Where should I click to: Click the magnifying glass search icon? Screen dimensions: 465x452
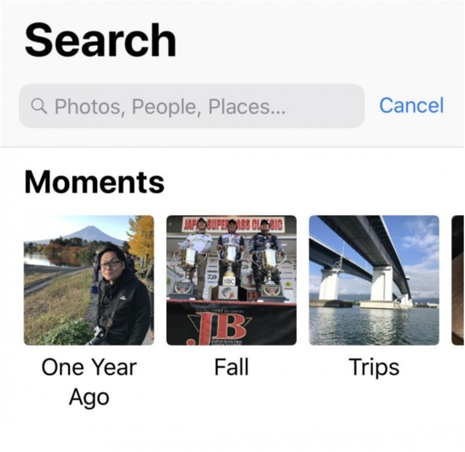point(39,106)
